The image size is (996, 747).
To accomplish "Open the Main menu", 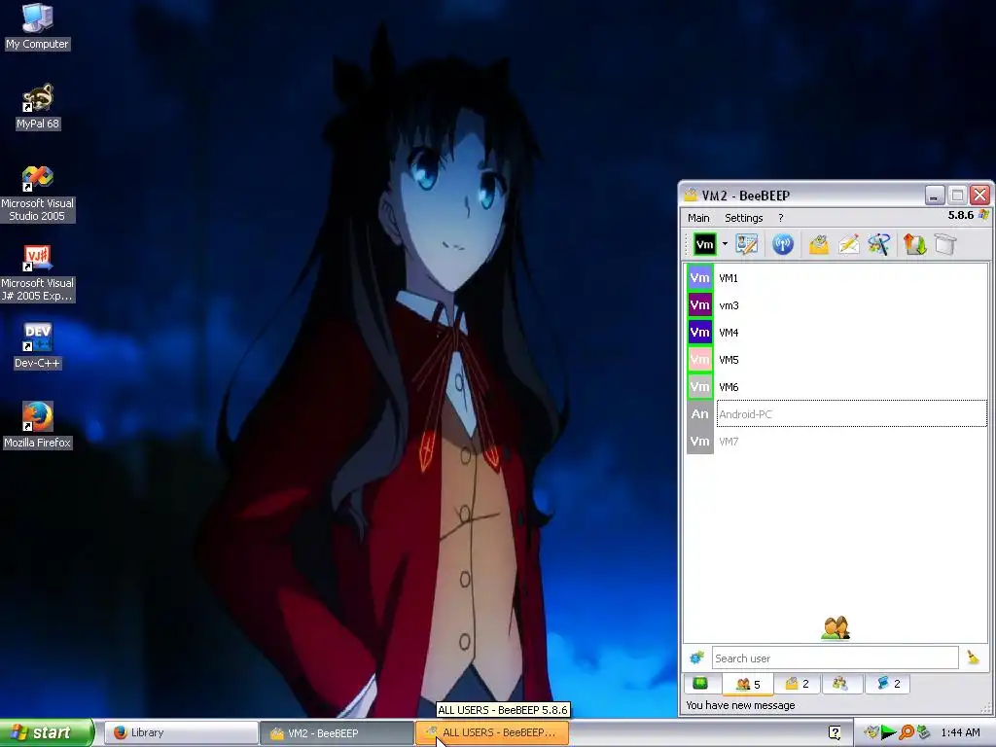I will coord(698,218).
